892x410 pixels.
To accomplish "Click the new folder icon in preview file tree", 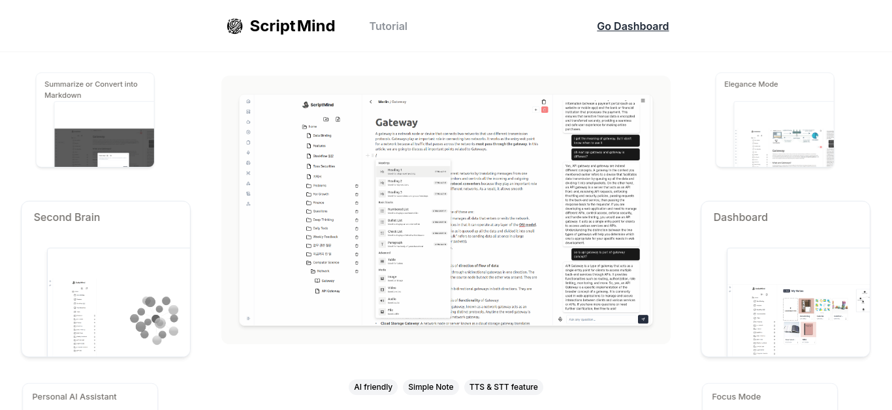I will coord(326,119).
